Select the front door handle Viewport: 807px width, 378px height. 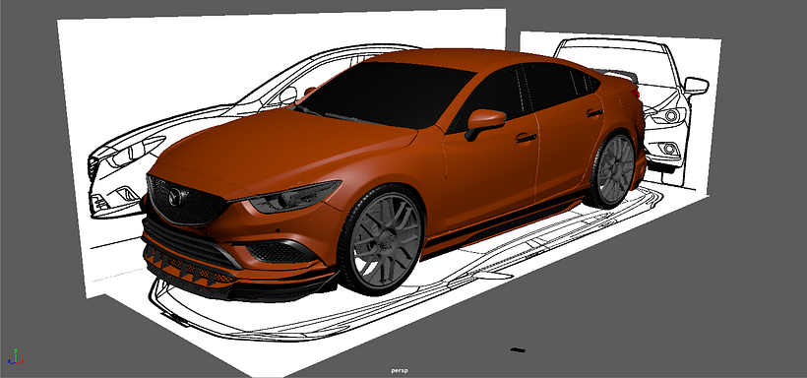coord(526,138)
